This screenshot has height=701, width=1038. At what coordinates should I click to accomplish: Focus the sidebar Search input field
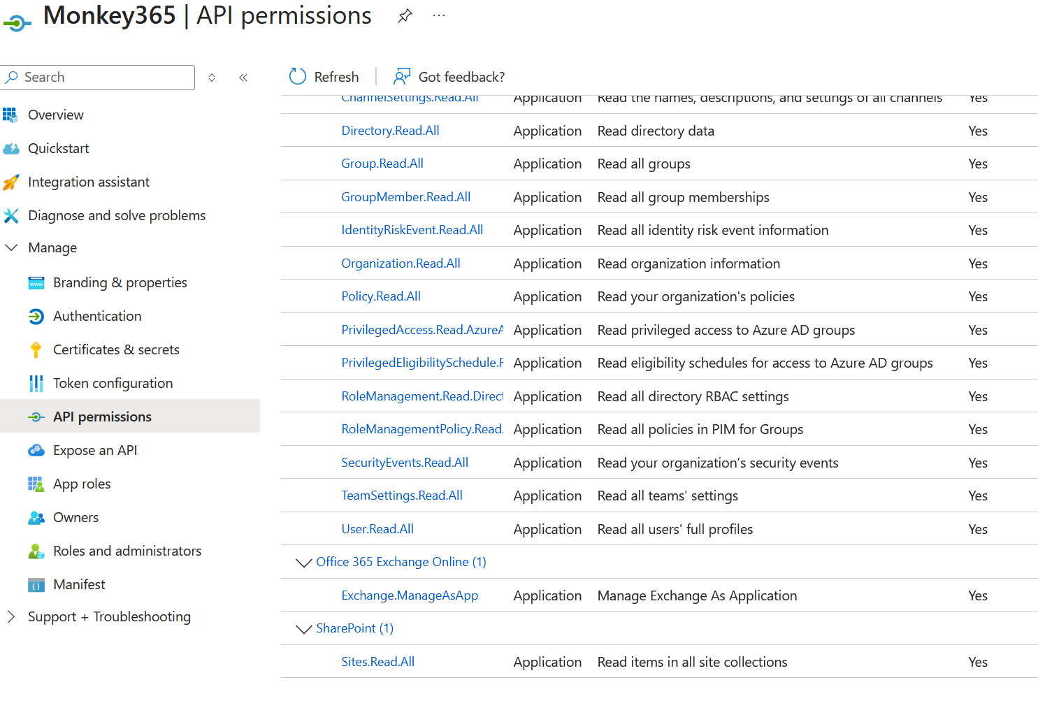[x=98, y=78]
